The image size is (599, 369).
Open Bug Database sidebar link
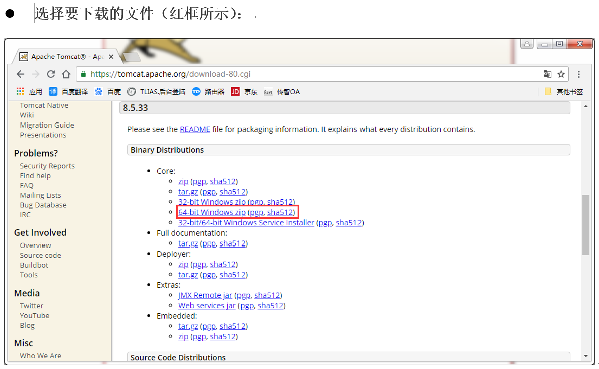coord(43,205)
